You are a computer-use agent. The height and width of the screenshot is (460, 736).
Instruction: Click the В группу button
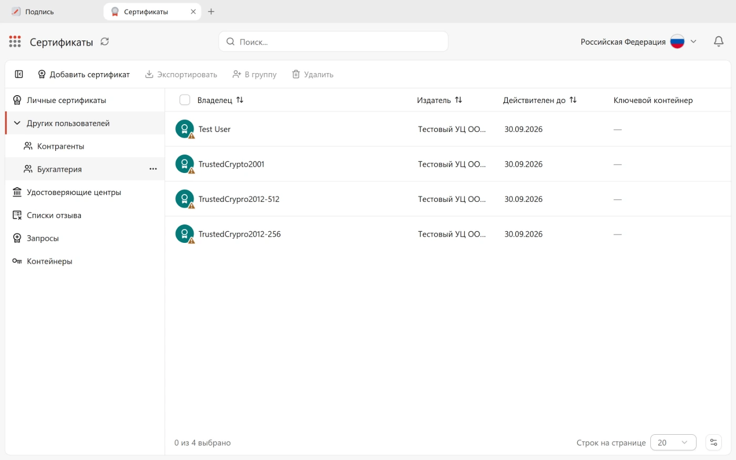pyautogui.click(x=254, y=74)
